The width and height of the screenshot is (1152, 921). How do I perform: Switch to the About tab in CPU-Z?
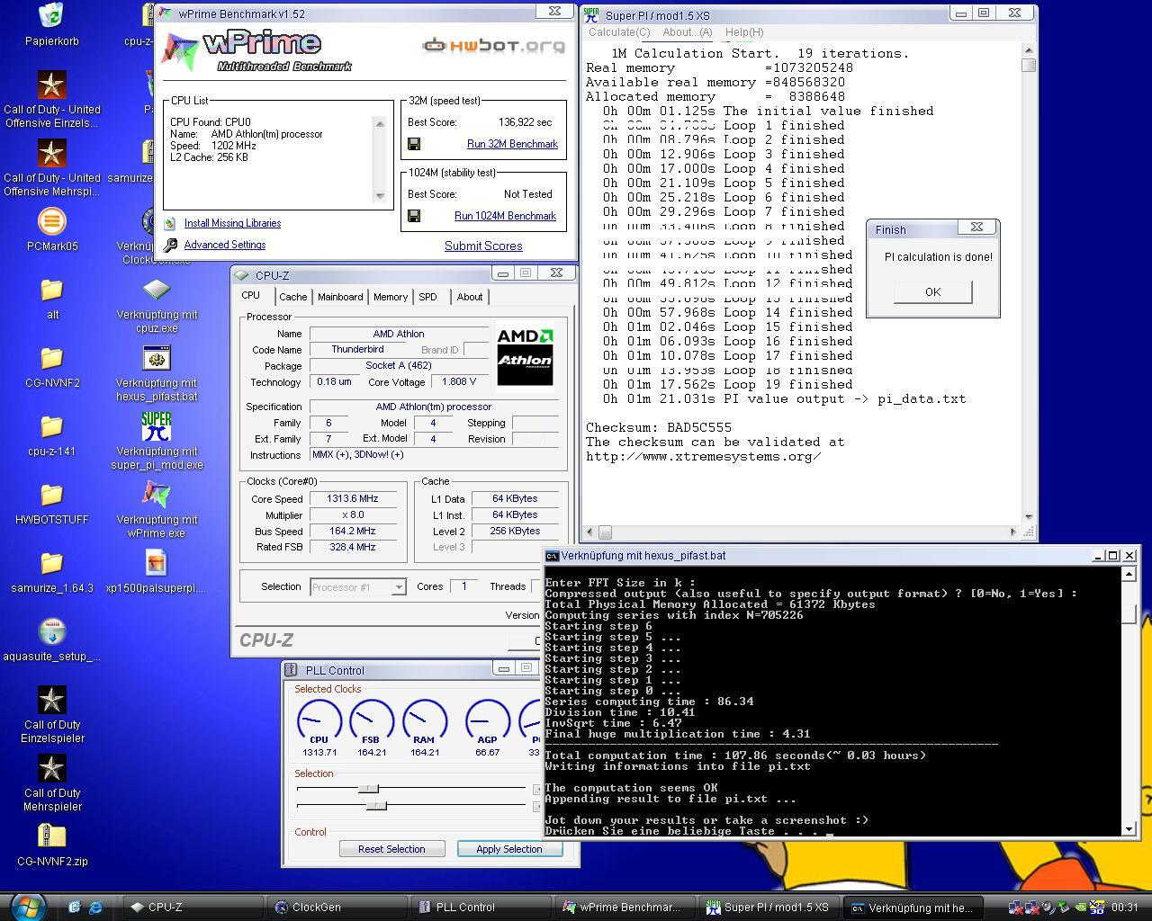(470, 297)
